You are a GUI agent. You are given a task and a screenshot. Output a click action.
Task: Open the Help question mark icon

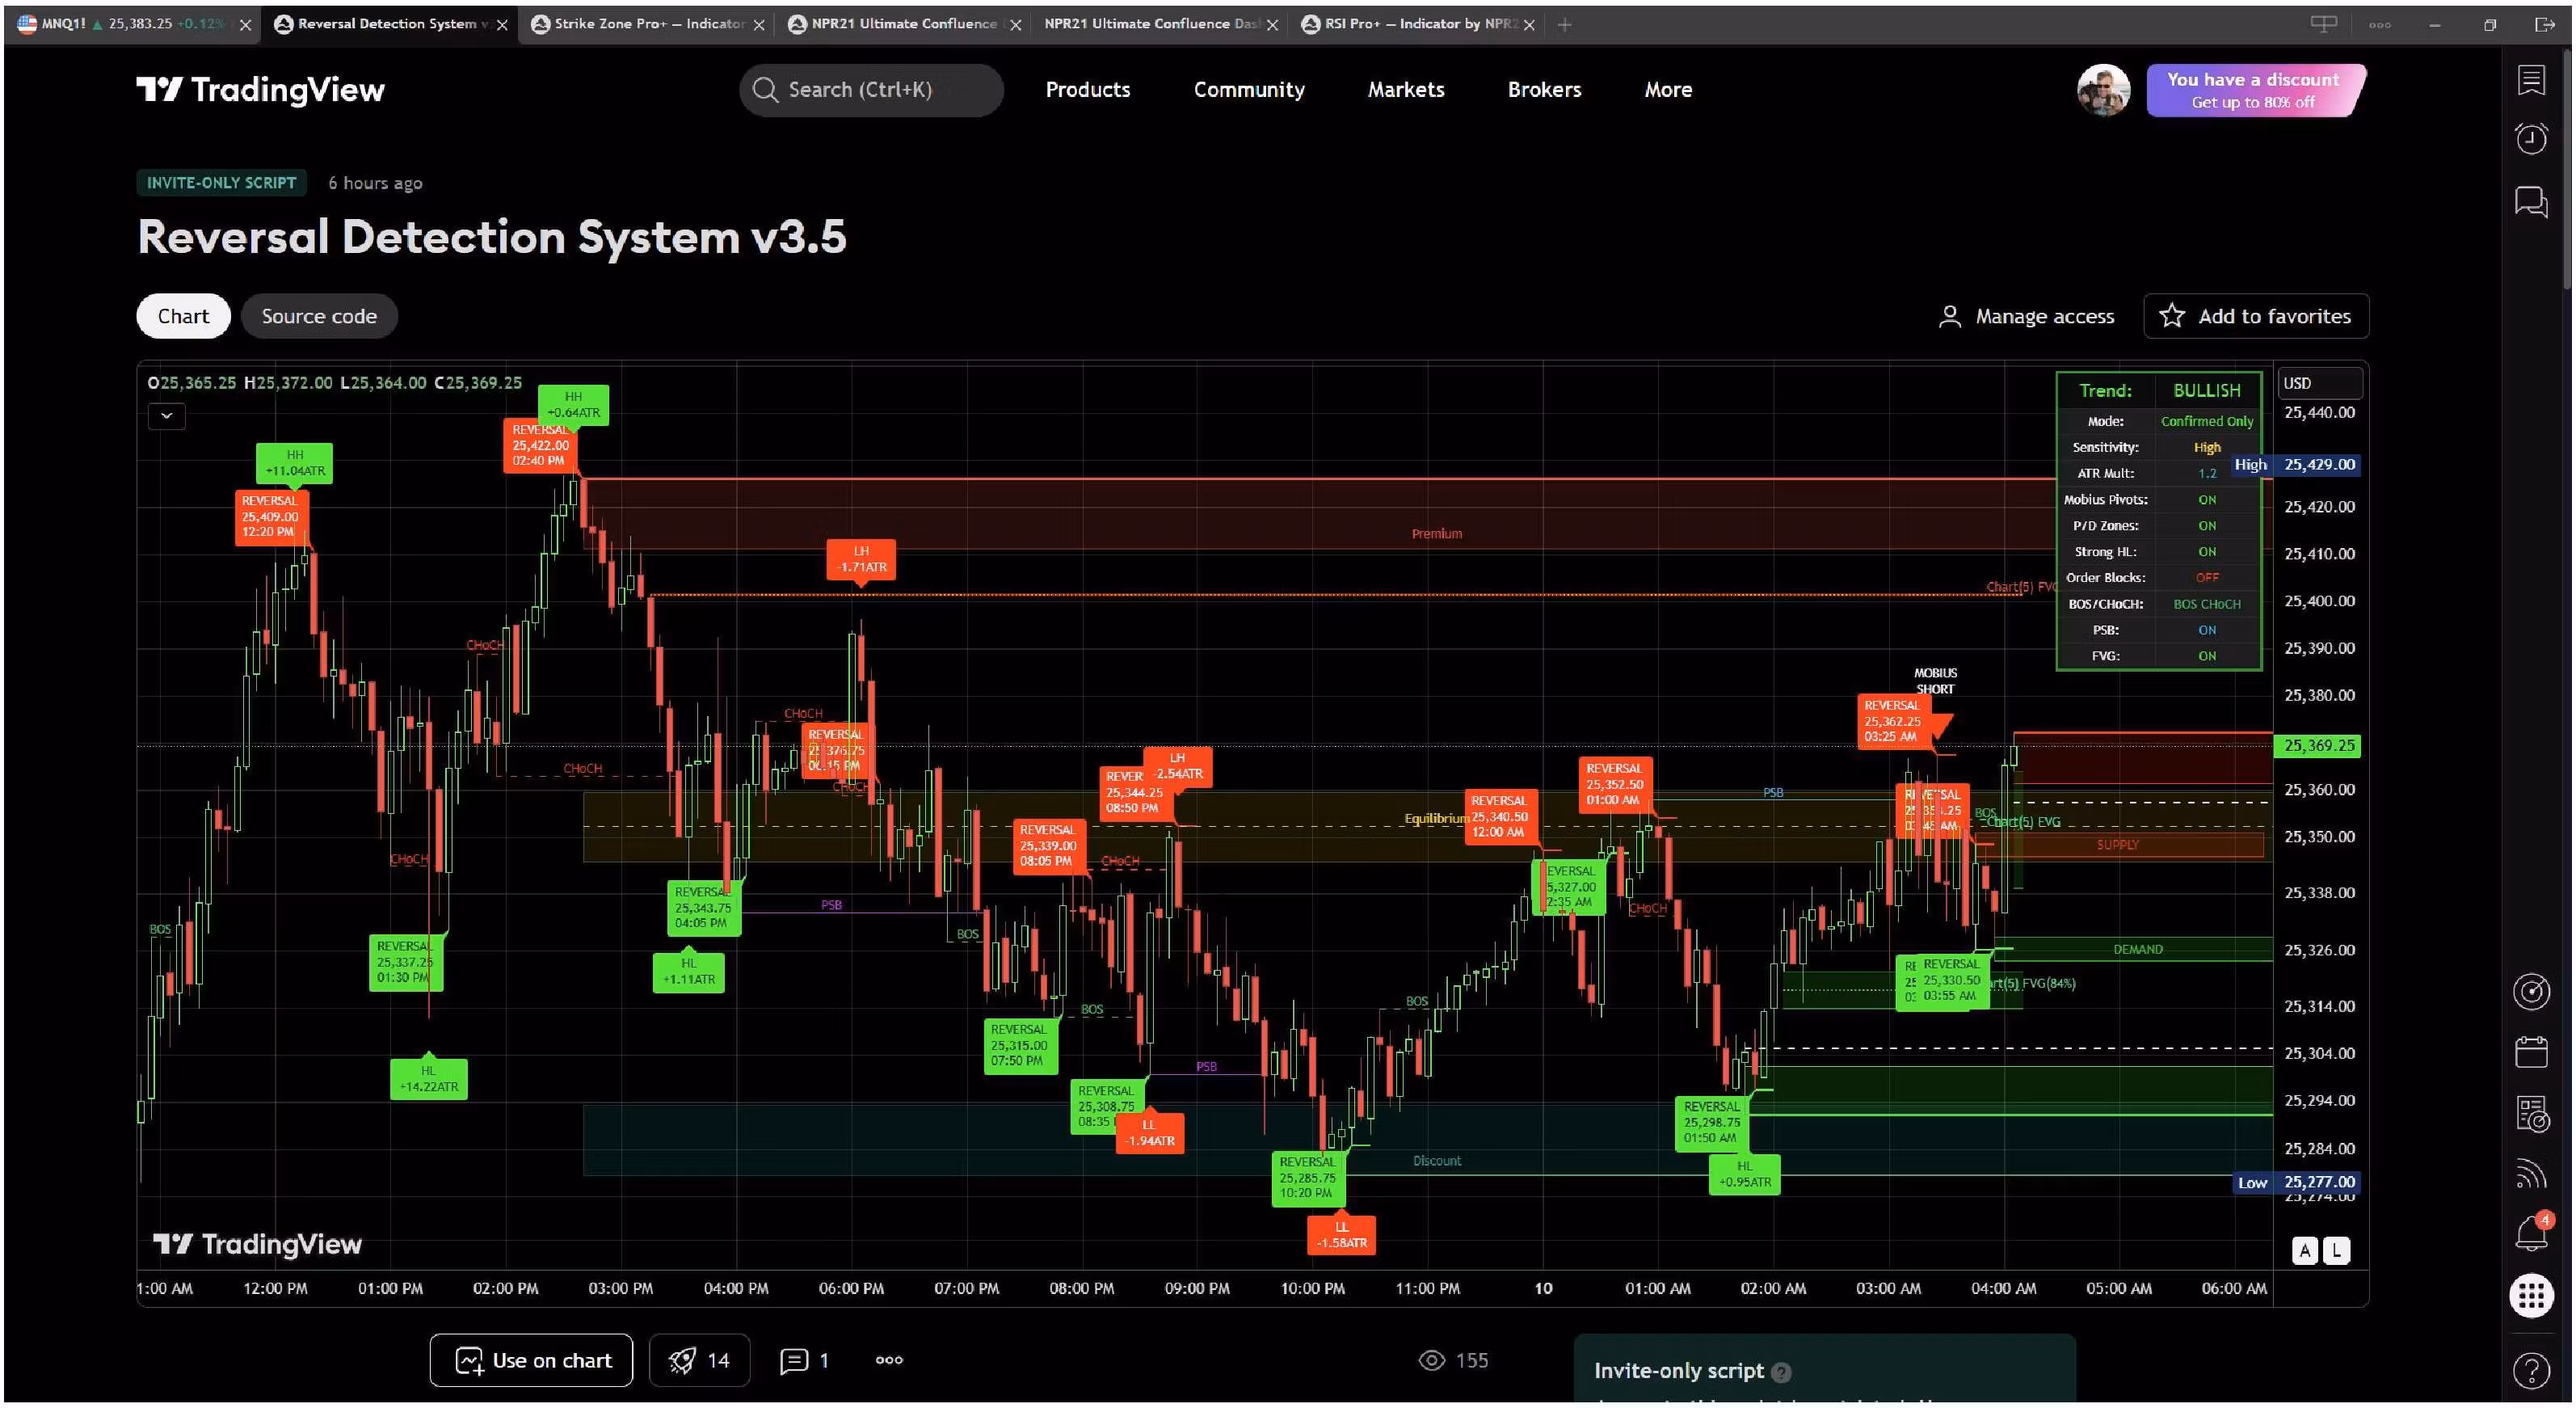[2532, 1370]
